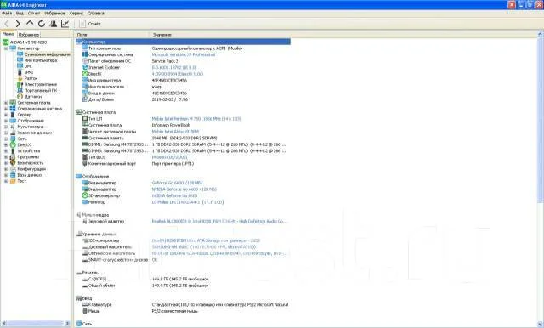
Task: Open the Отчет menu in the menu bar
Action: click(x=34, y=14)
